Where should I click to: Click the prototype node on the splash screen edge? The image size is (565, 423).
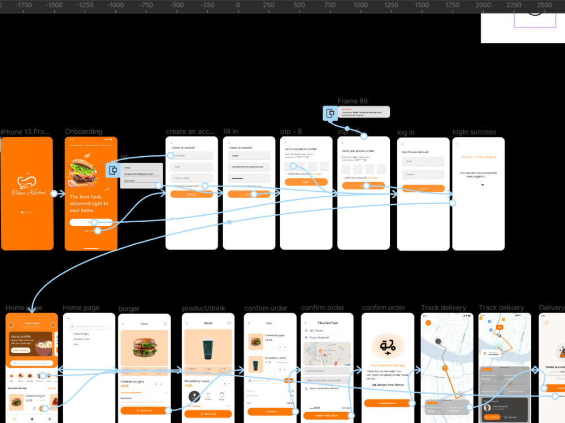pos(54,194)
